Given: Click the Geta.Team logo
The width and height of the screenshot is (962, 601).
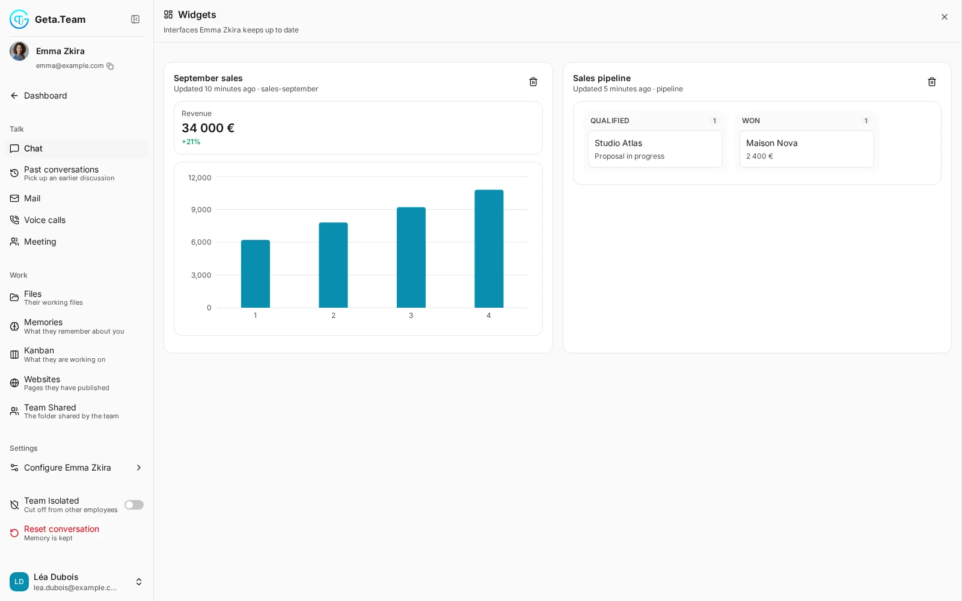Looking at the screenshot, I should point(19,19).
